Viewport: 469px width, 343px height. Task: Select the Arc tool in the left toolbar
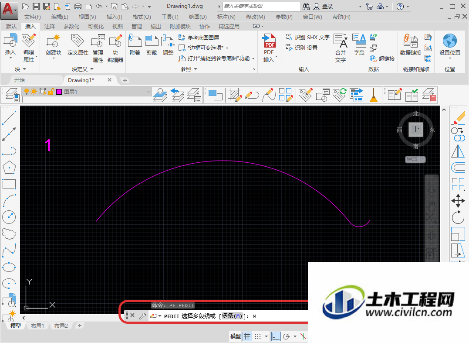click(x=9, y=201)
